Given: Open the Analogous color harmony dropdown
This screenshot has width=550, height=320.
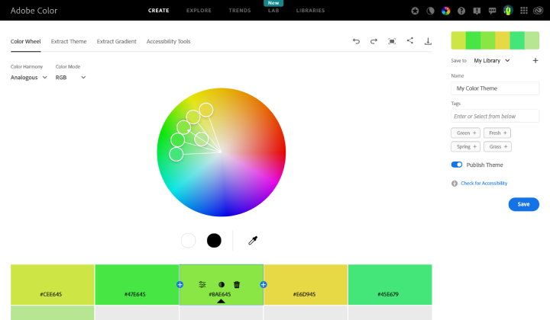Looking at the screenshot, I should pos(29,77).
